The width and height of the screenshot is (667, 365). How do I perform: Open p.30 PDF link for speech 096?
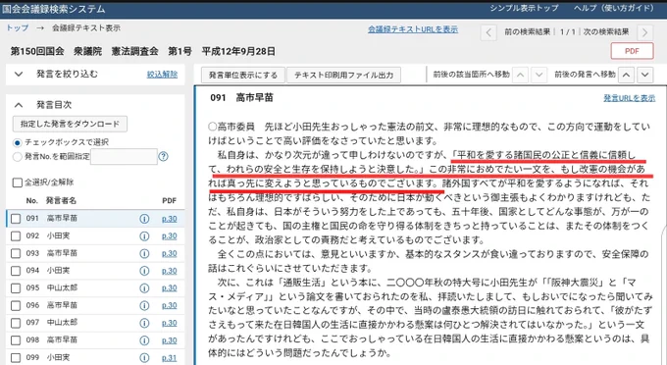tap(170, 305)
